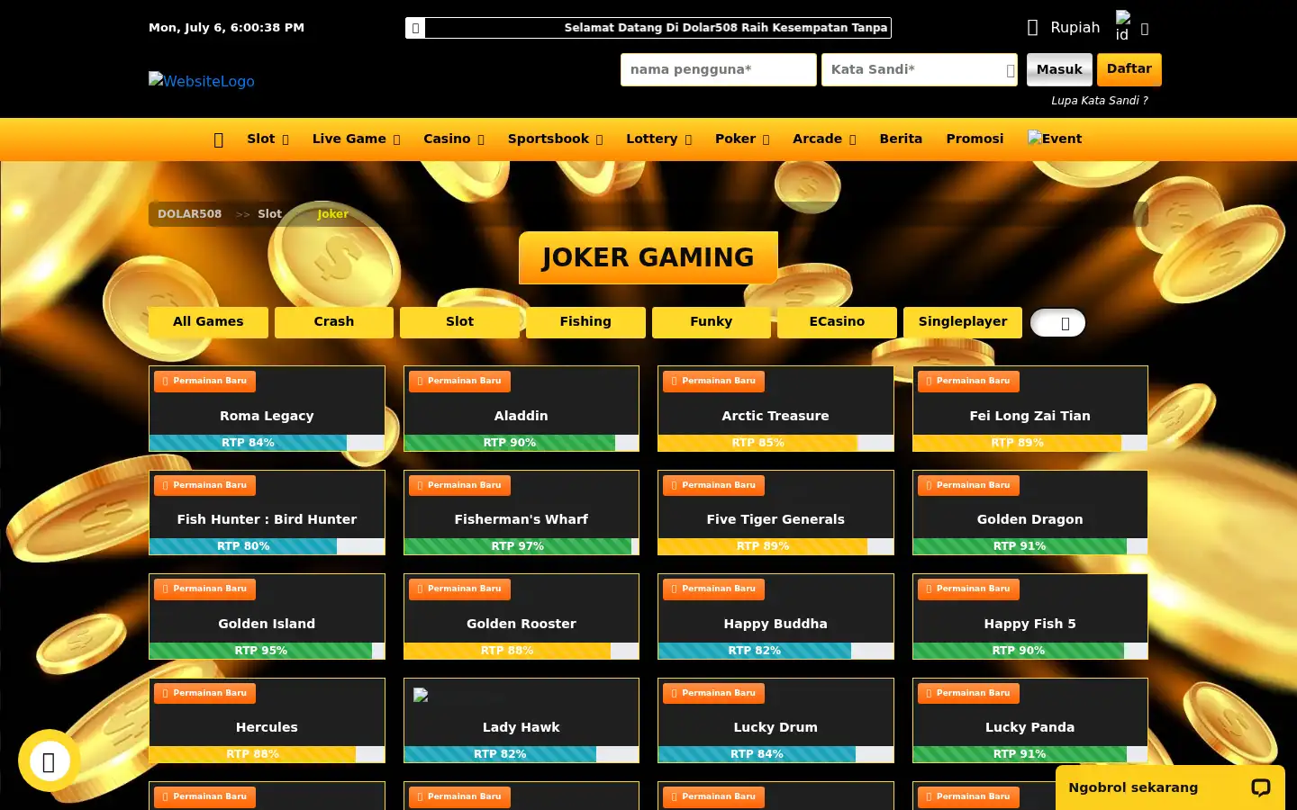Click Permainan Baru badge on Arctic Treasure
Viewport: 1297px width, 810px height.
[713, 382]
